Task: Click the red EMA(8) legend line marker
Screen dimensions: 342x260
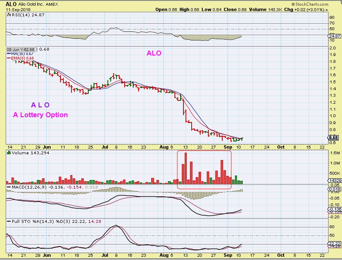Action: (9, 58)
